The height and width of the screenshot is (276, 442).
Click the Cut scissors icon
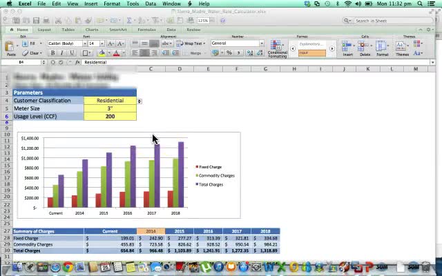(58, 21)
